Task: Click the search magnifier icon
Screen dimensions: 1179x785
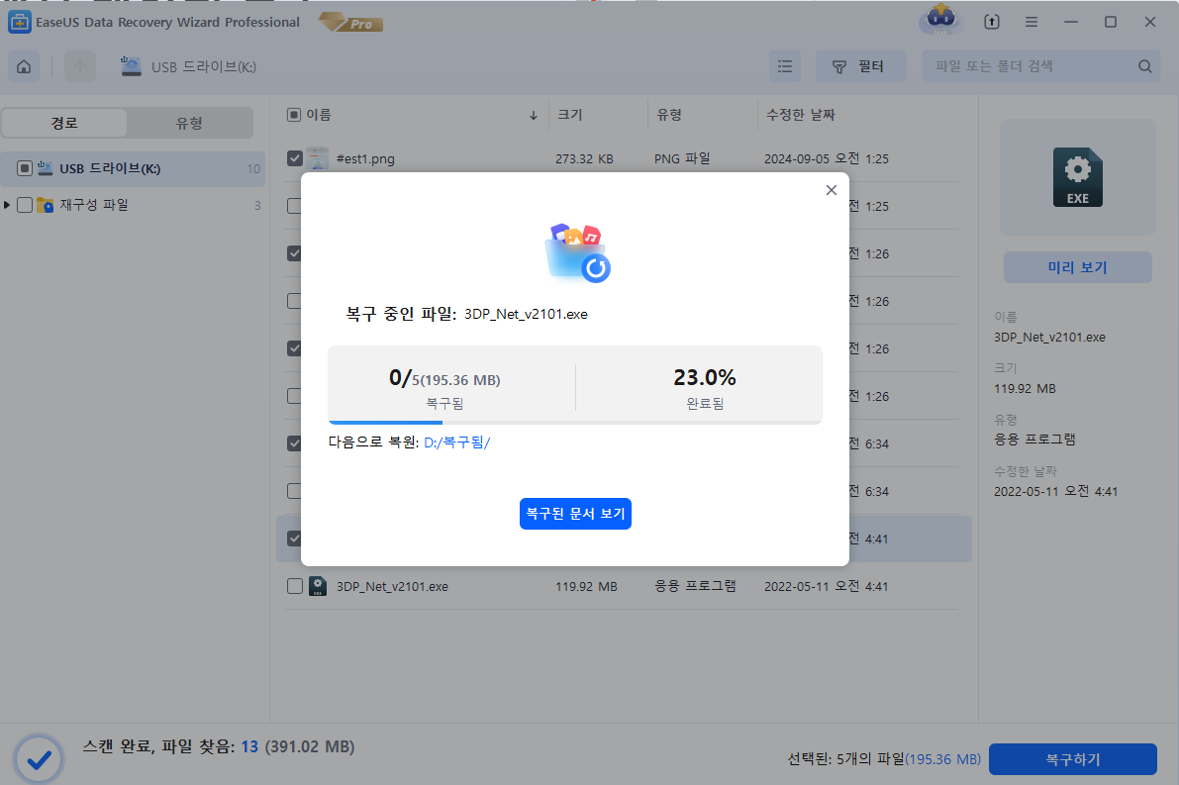Action: coord(1144,67)
